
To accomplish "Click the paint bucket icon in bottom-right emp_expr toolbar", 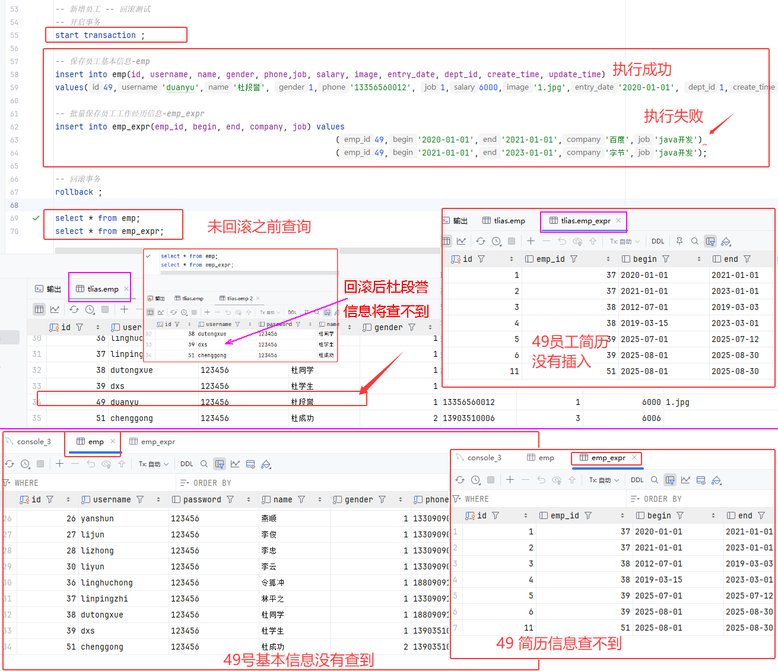I will coord(716,480).
